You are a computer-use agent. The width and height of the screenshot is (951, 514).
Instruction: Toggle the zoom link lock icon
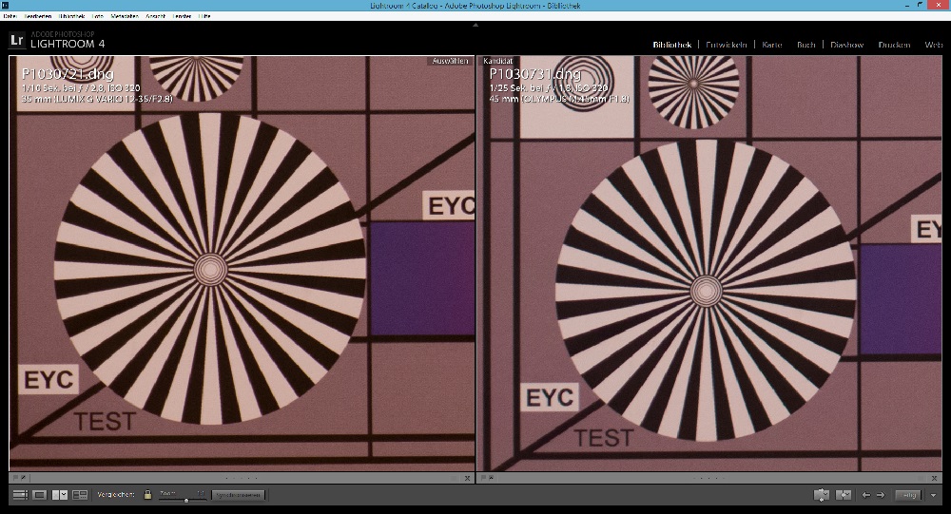pos(147,495)
